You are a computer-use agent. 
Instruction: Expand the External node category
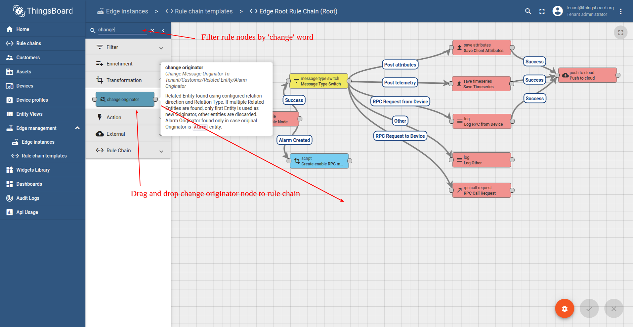128,134
